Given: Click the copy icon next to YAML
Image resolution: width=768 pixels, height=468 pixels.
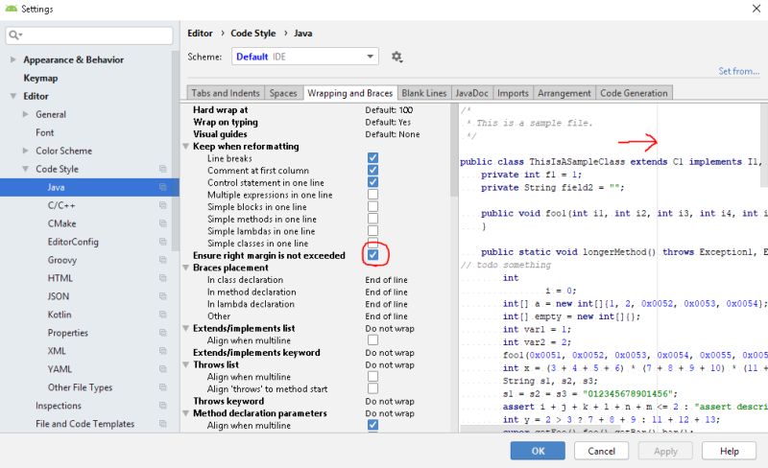Looking at the screenshot, I should (162, 368).
